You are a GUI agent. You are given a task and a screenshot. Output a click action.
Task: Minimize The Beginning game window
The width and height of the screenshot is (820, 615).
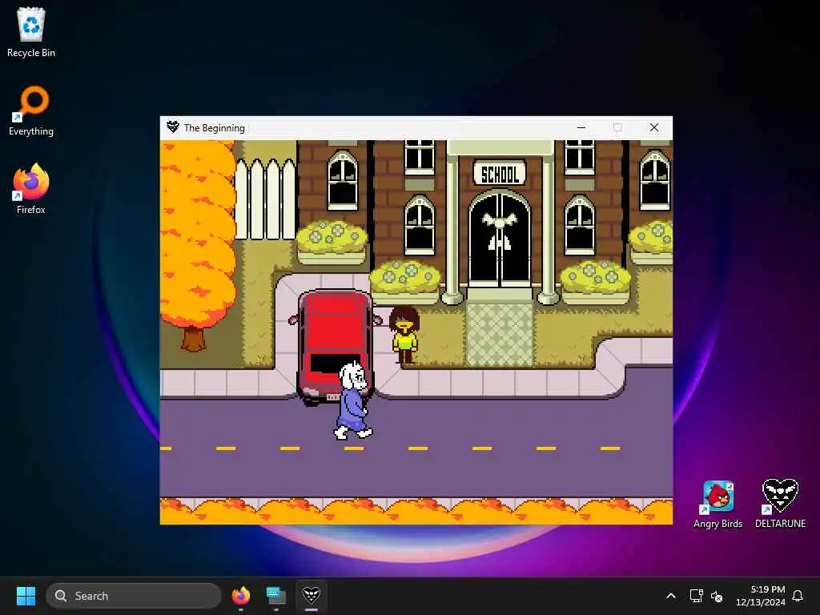pyautogui.click(x=581, y=127)
